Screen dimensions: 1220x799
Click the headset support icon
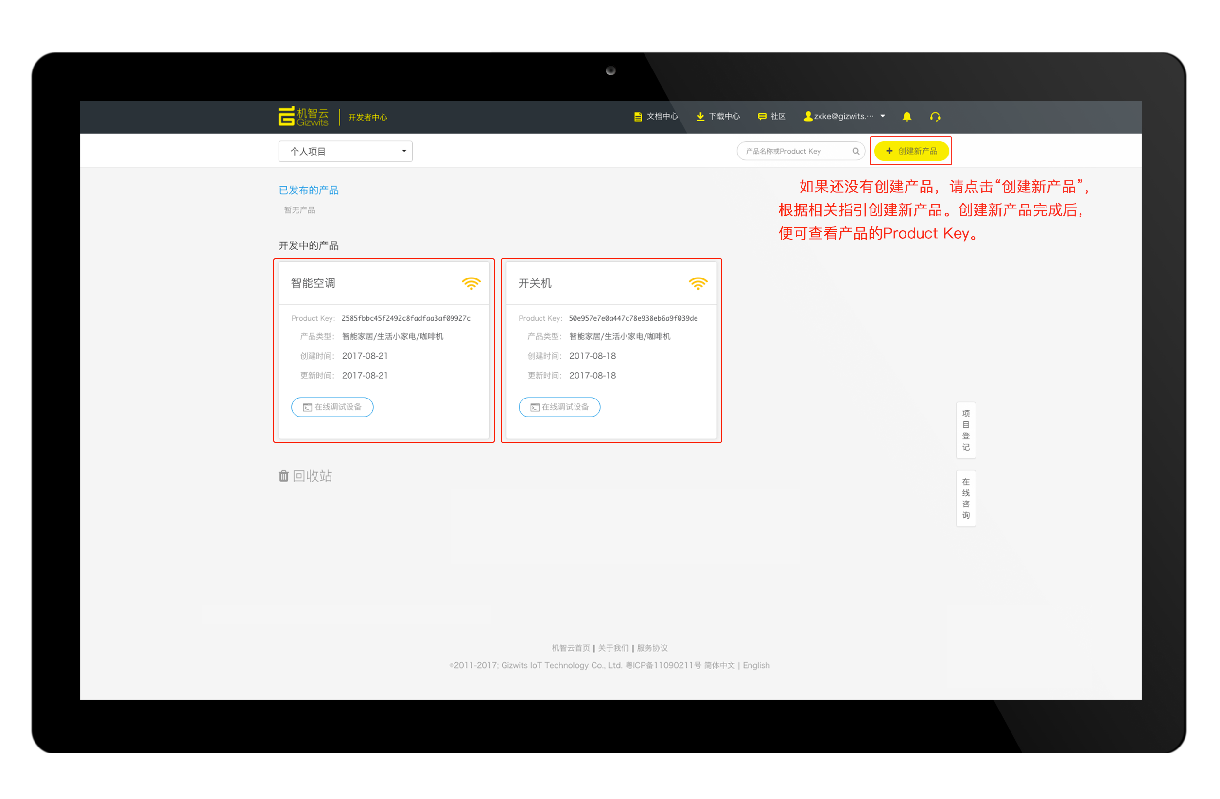point(935,116)
